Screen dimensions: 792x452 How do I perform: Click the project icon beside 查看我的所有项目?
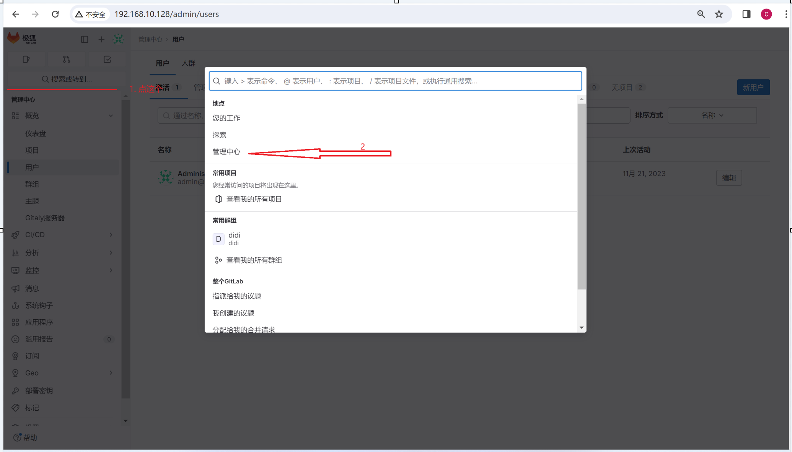pos(218,199)
